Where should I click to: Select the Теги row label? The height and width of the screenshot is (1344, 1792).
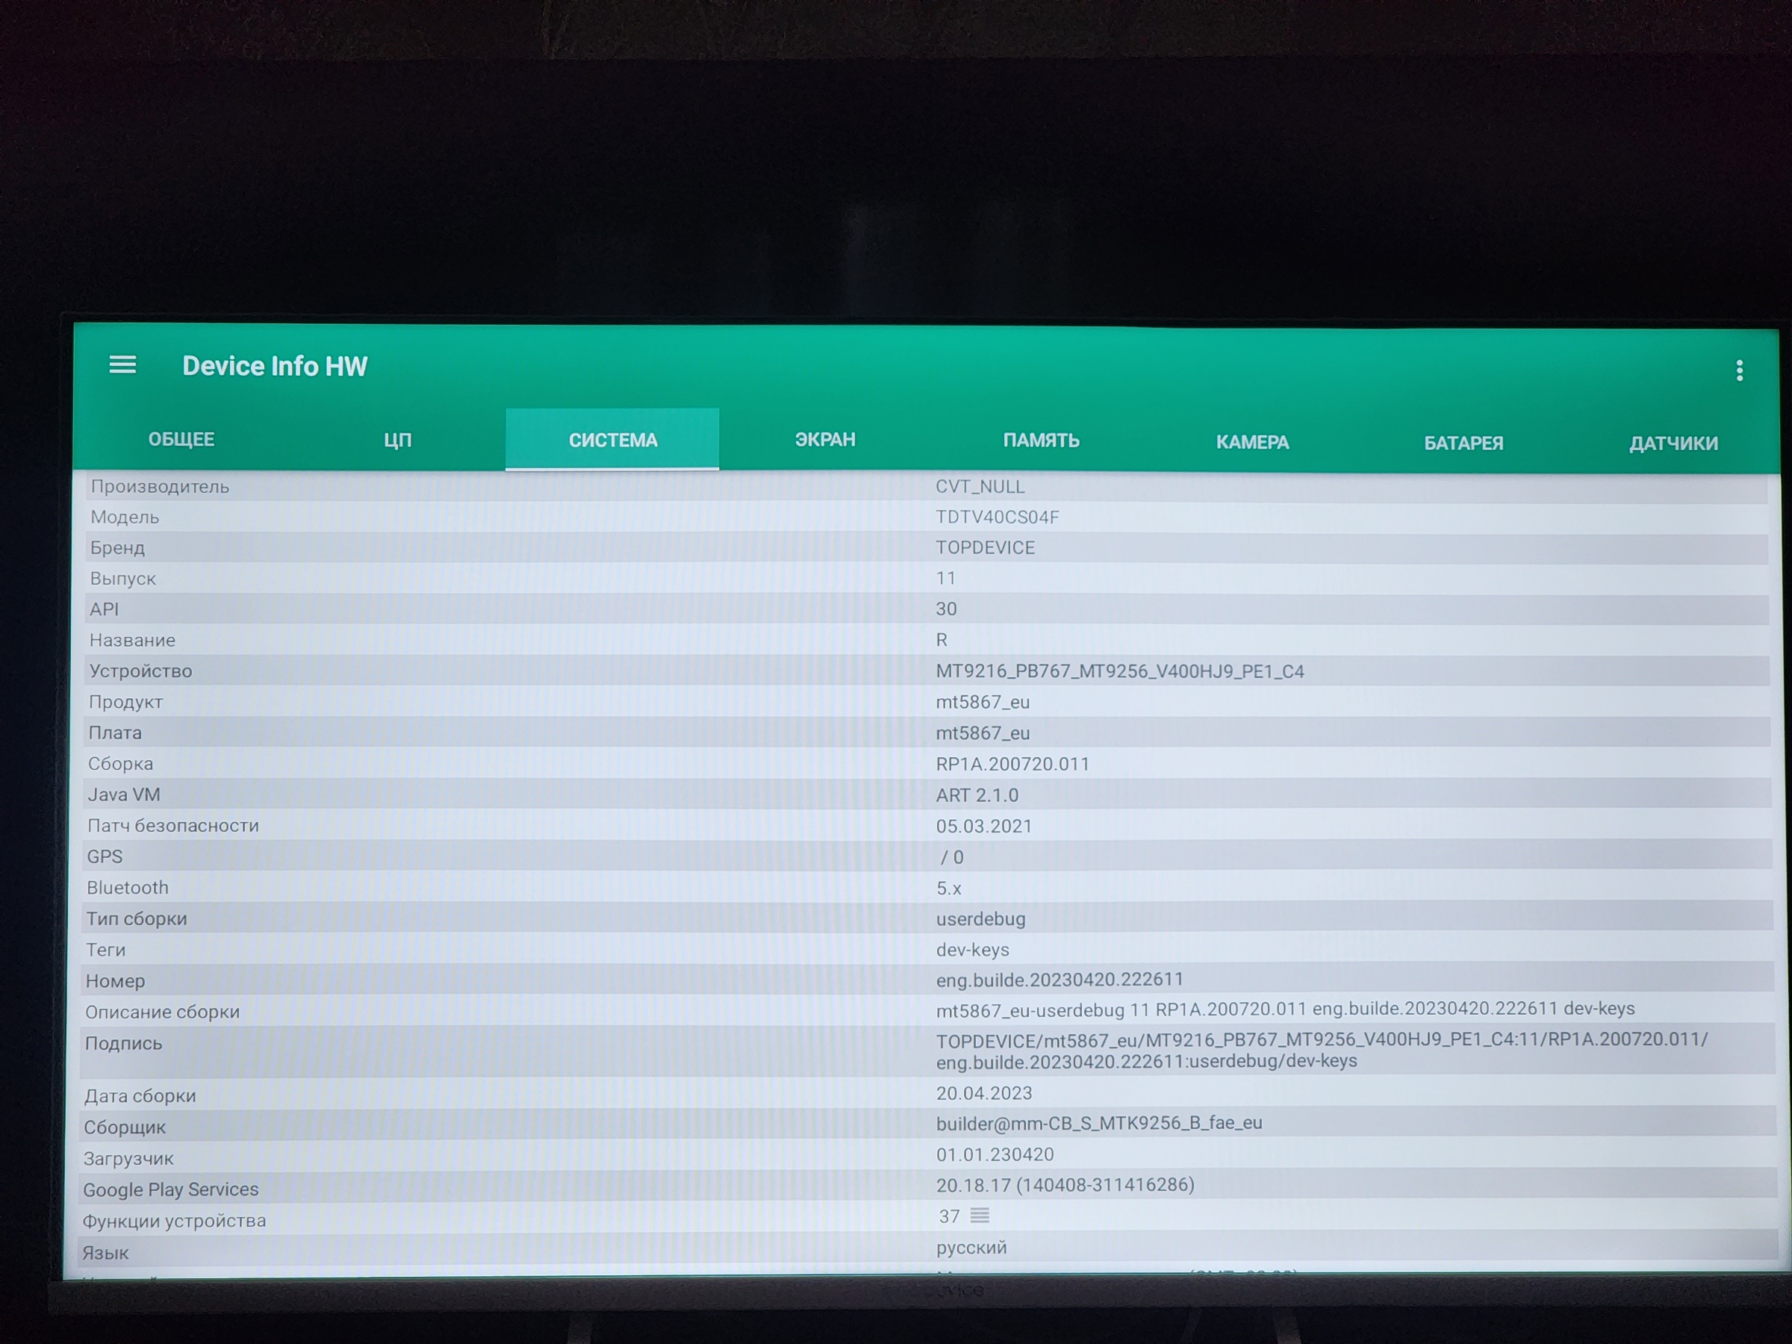[105, 951]
